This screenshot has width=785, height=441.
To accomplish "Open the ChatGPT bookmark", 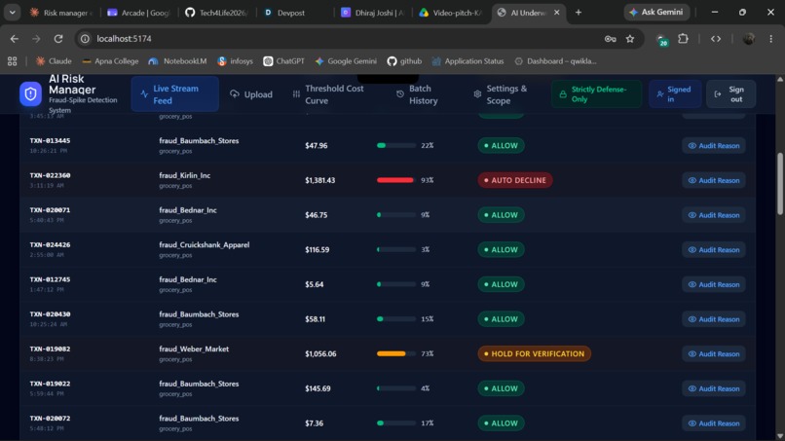I will click(x=283, y=61).
